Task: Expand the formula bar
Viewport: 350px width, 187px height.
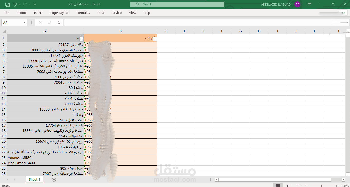Action: (347, 23)
